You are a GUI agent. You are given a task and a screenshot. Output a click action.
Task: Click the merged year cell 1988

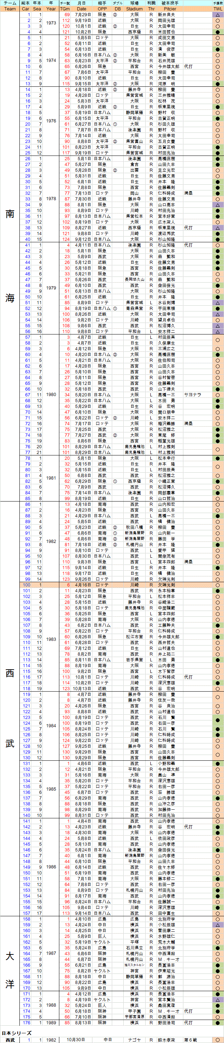click(x=51, y=1005)
